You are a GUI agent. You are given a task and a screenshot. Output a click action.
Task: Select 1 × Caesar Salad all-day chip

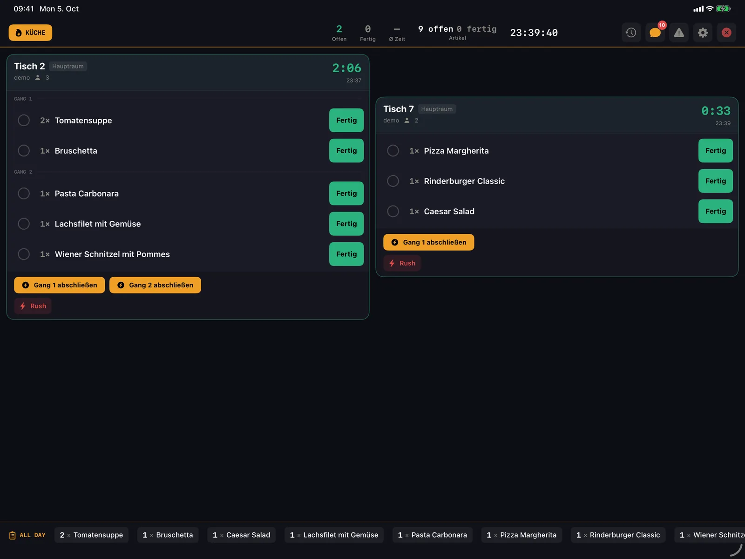coord(242,535)
